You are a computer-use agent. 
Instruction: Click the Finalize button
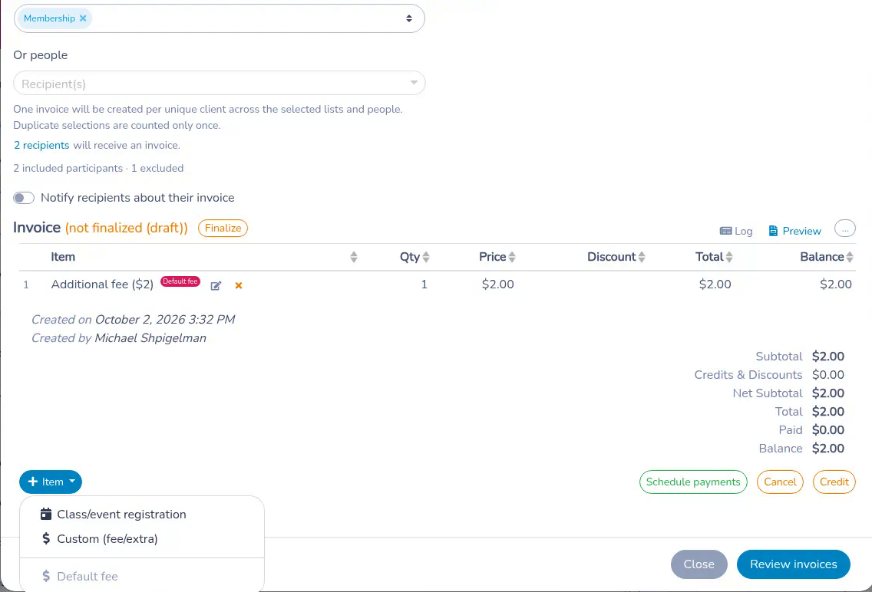coord(223,229)
